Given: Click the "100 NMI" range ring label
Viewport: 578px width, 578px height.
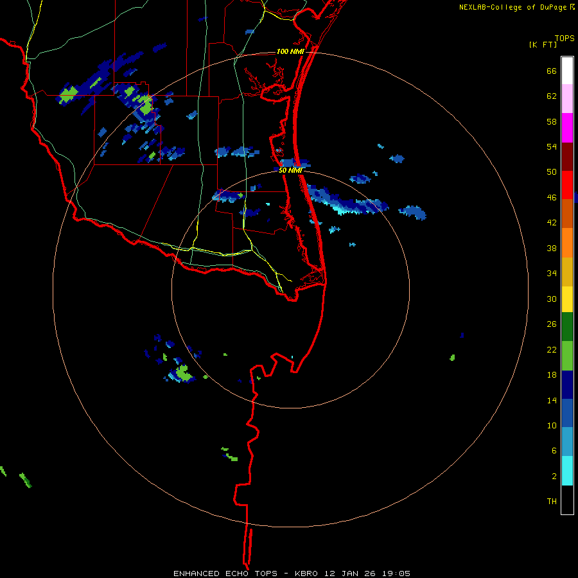Looking at the screenshot, I should [290, 51].
